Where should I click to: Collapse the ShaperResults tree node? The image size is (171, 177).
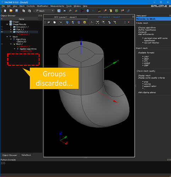pos(7,24)
